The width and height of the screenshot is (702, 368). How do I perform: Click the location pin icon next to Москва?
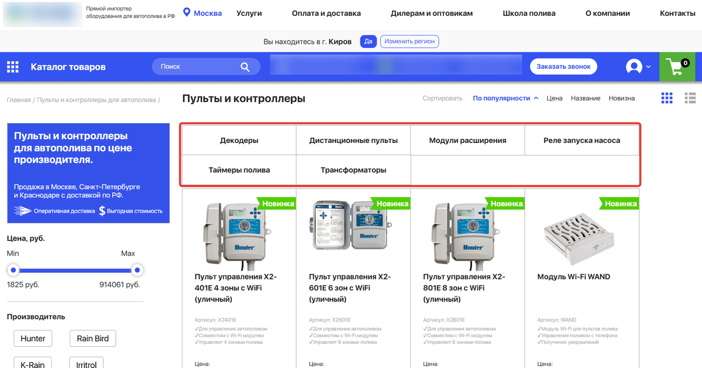187,13
